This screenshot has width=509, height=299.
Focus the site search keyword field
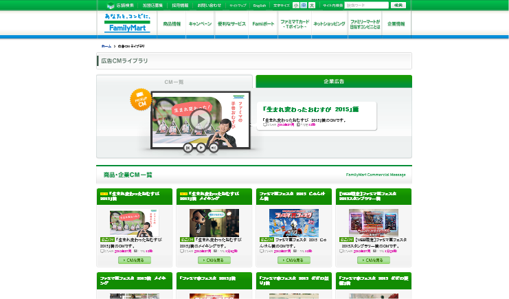[366, 5]
